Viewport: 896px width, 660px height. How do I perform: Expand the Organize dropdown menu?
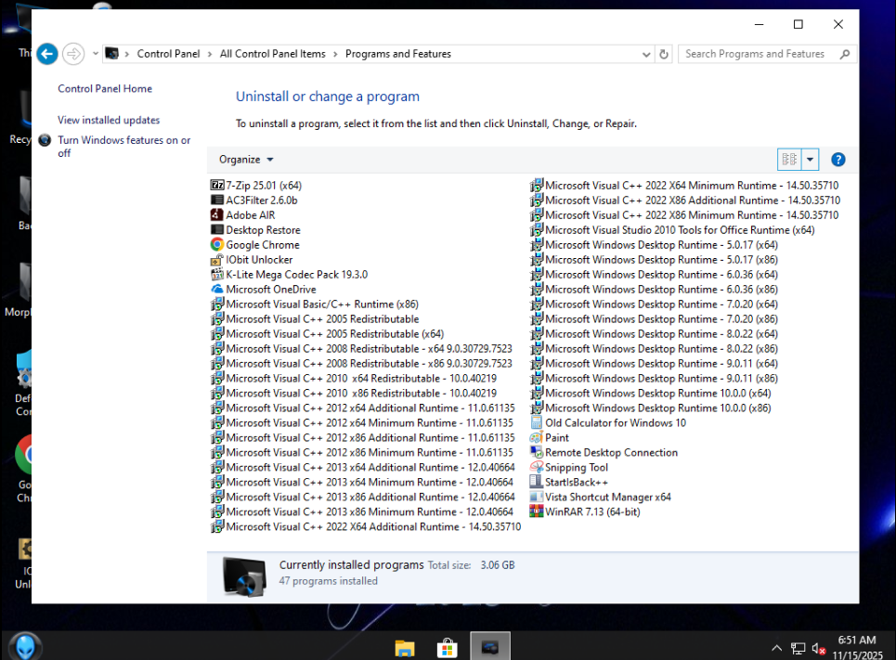coord(246,160)
